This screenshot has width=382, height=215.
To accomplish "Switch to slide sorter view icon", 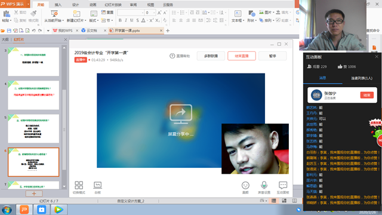I will tap(284, 201).
